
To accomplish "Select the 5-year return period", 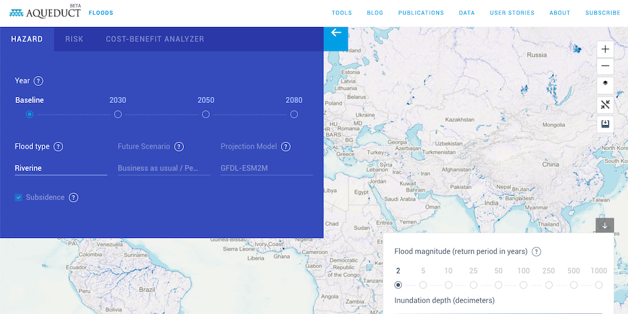I will (x=423, y=285).
